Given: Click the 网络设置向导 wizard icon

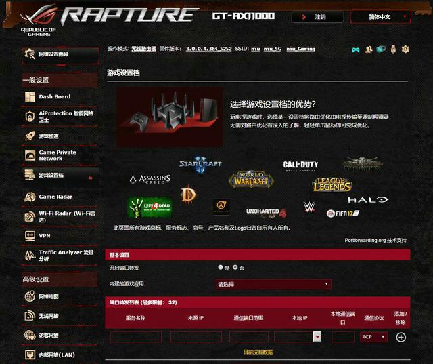Looking at the screenshot, I should tap(29, 54).
